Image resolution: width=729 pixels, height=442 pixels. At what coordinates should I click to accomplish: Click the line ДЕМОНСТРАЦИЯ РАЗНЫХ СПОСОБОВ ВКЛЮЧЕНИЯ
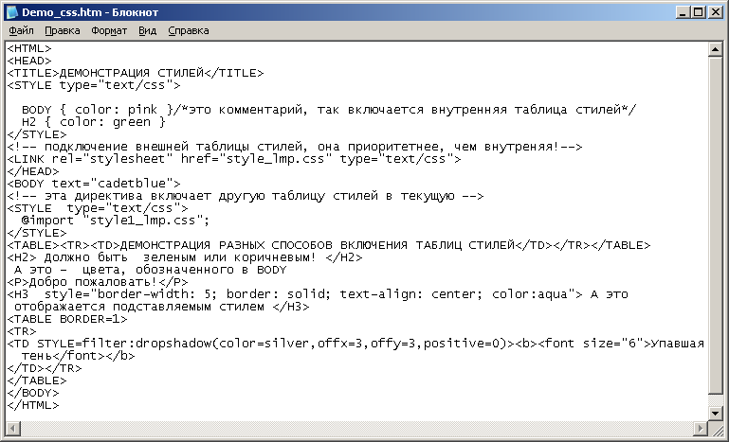[x=329, y=245]
